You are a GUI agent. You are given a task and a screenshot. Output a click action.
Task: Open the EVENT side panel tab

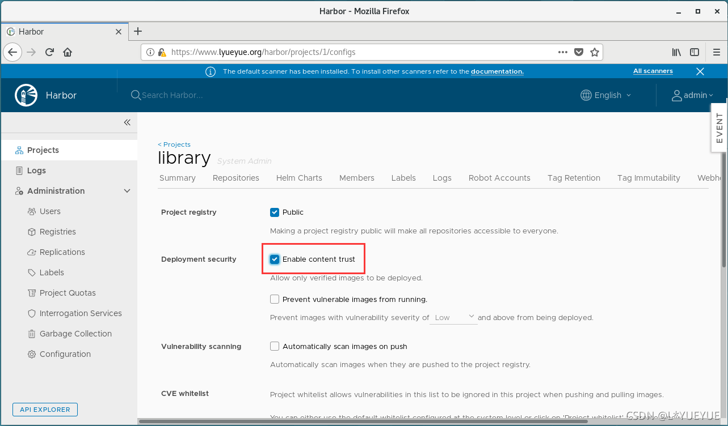719,128
